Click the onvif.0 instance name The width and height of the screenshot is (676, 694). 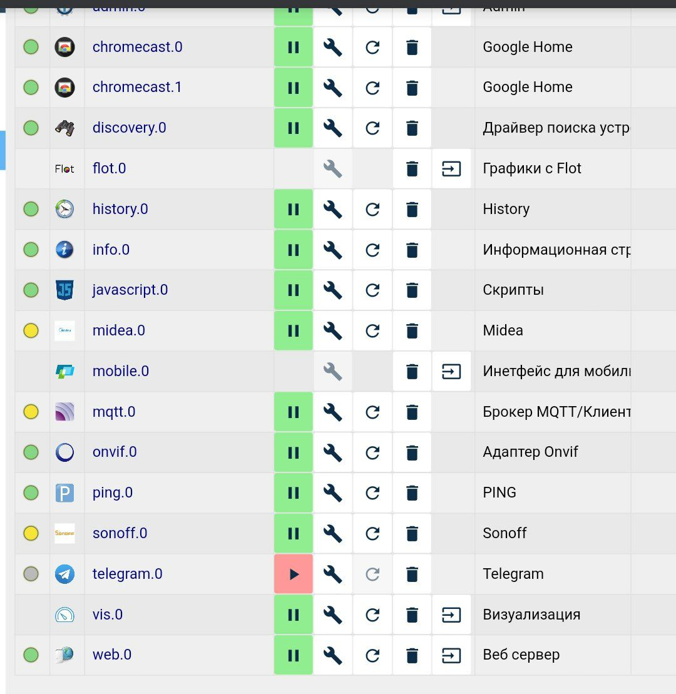(x=115, y=452)
